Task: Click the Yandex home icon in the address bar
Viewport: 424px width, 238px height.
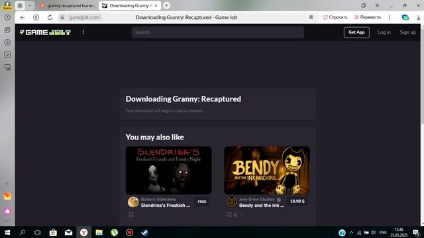Action: pyautogui.click(x=36, y=18)
